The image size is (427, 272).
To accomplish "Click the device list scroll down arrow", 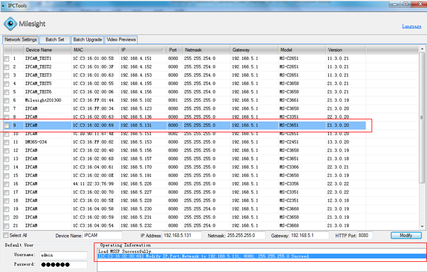I will (x=422, y=226).
